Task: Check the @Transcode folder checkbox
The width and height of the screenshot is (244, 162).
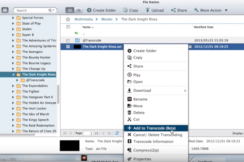Action: 68,40
